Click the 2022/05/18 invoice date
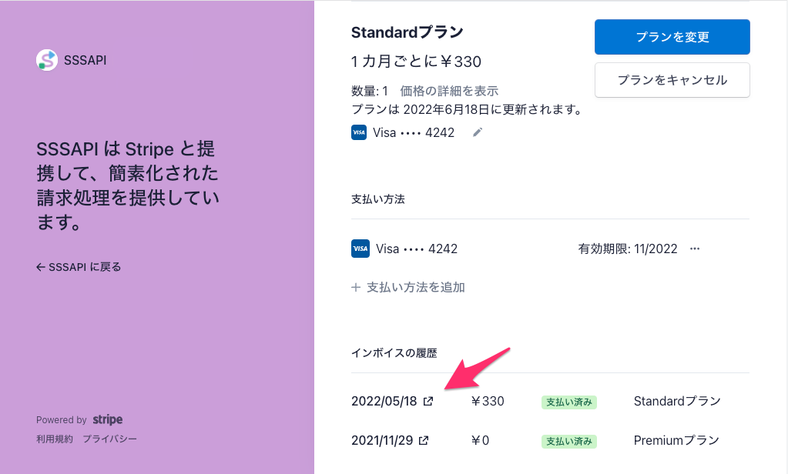788x474 pixels. (x=383, y=400)
